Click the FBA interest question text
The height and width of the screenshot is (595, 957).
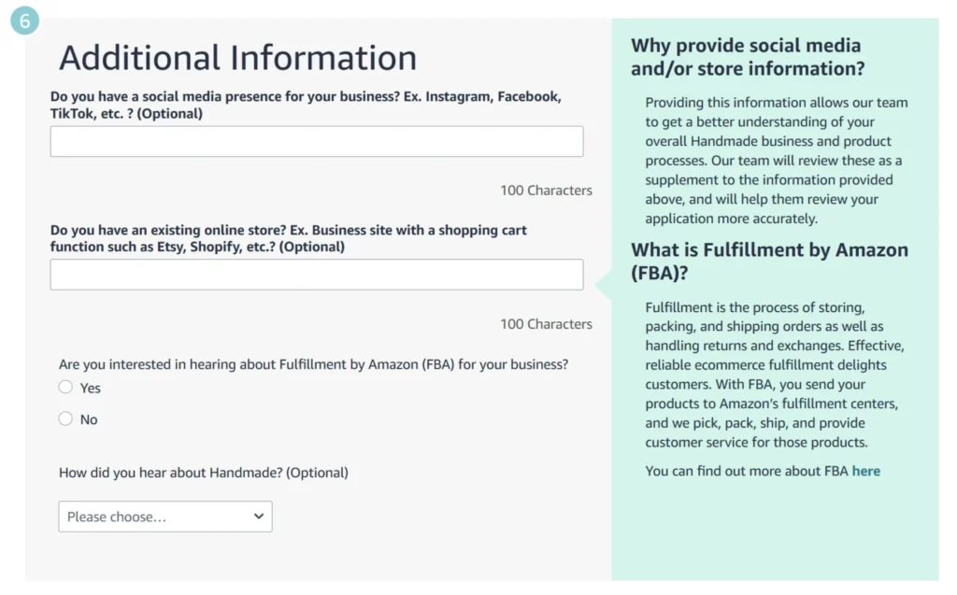pyautogui.click(x=313, y=364)
